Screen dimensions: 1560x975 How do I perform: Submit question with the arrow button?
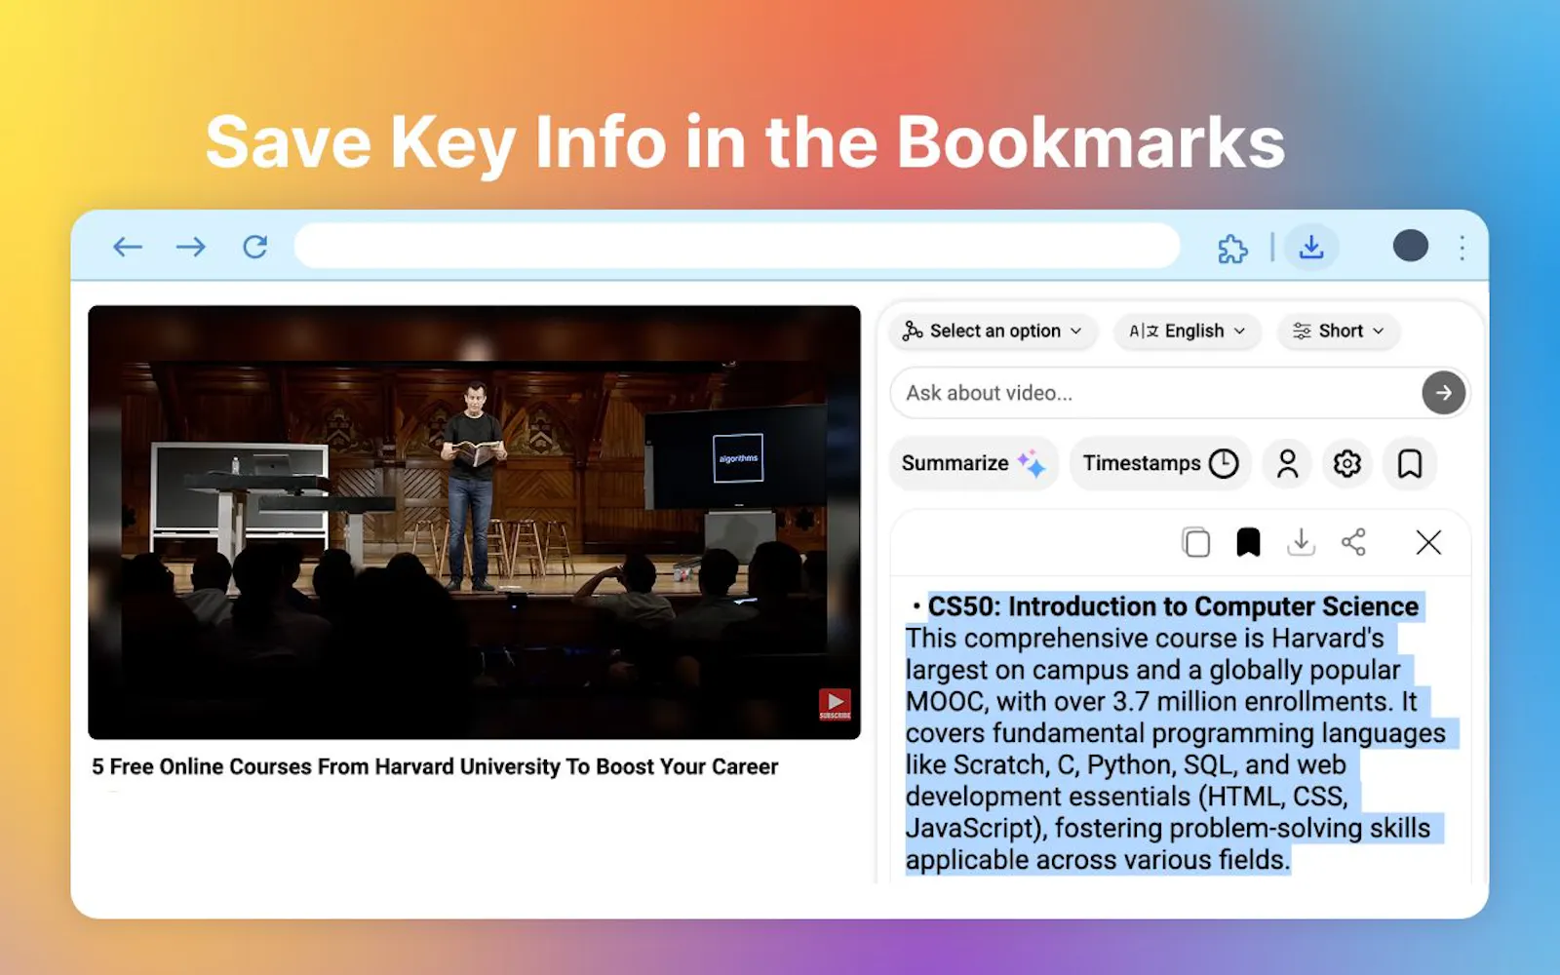click(1443, 393)
